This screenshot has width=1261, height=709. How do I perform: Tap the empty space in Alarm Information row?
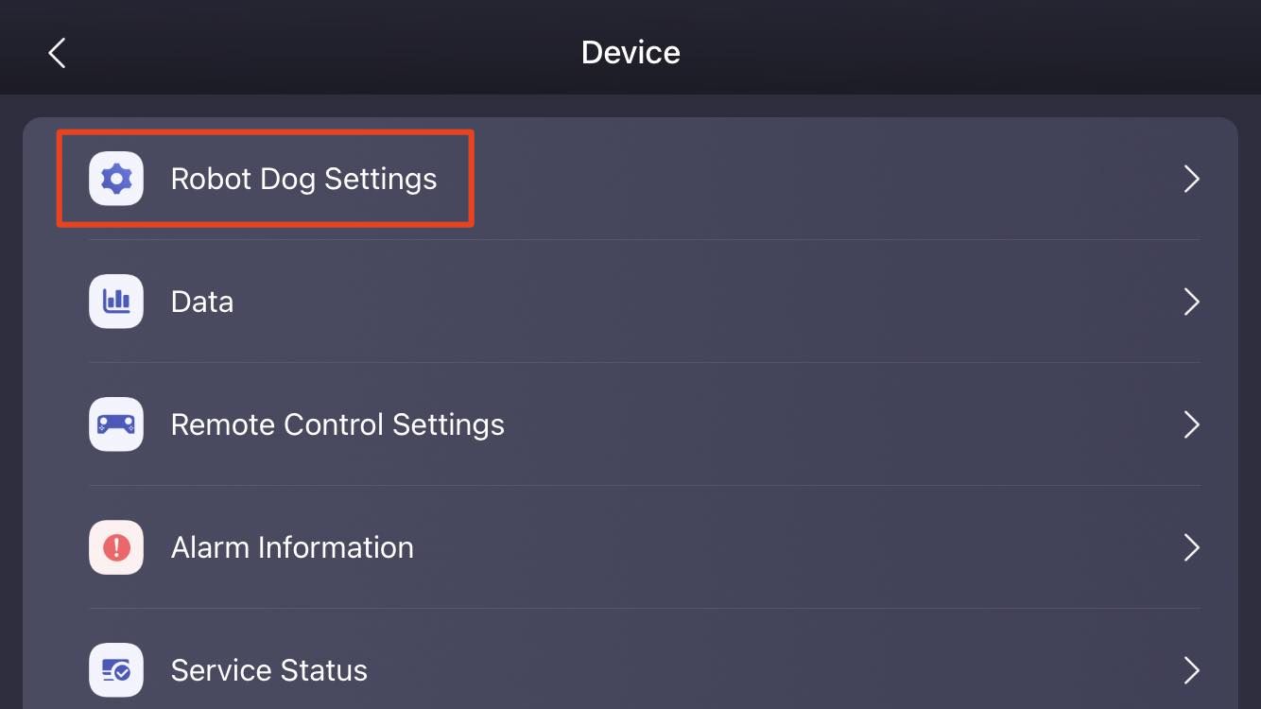pyautogui.click(x=794, y=547)
